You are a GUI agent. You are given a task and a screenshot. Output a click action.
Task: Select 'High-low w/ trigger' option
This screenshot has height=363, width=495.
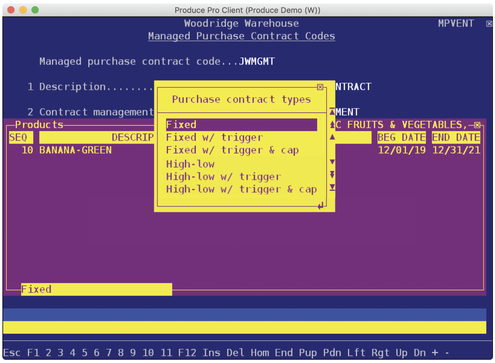pyautogui.click(x=224, y=177)
